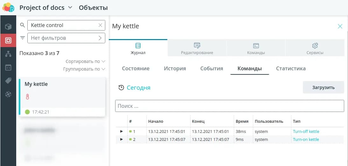Click the code window icon in sidebar

click(8, 68)
